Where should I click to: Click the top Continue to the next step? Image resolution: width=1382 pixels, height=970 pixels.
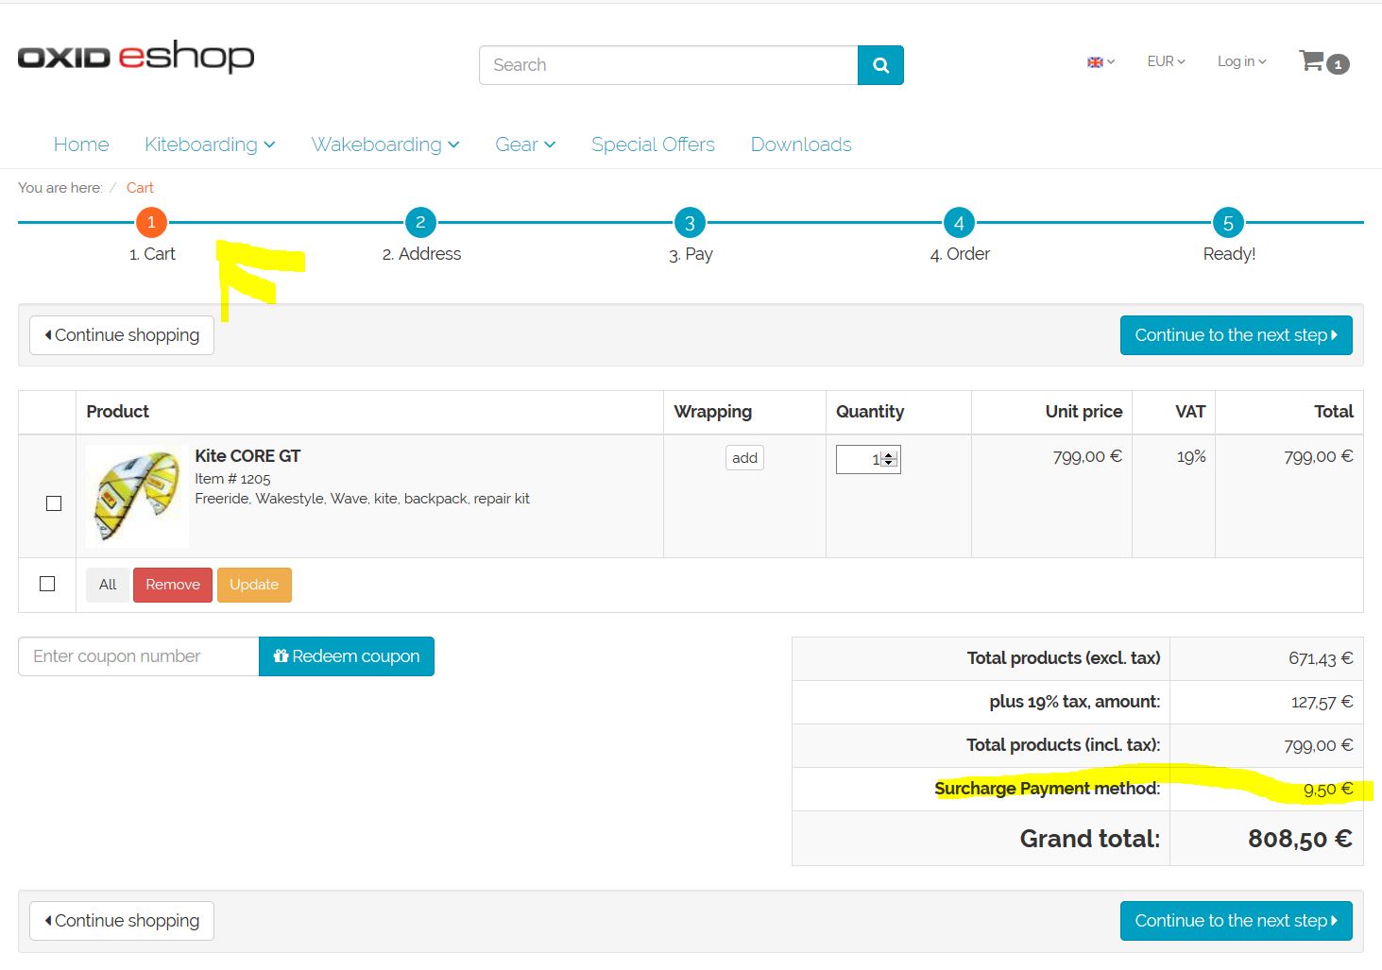point(1236,335)
